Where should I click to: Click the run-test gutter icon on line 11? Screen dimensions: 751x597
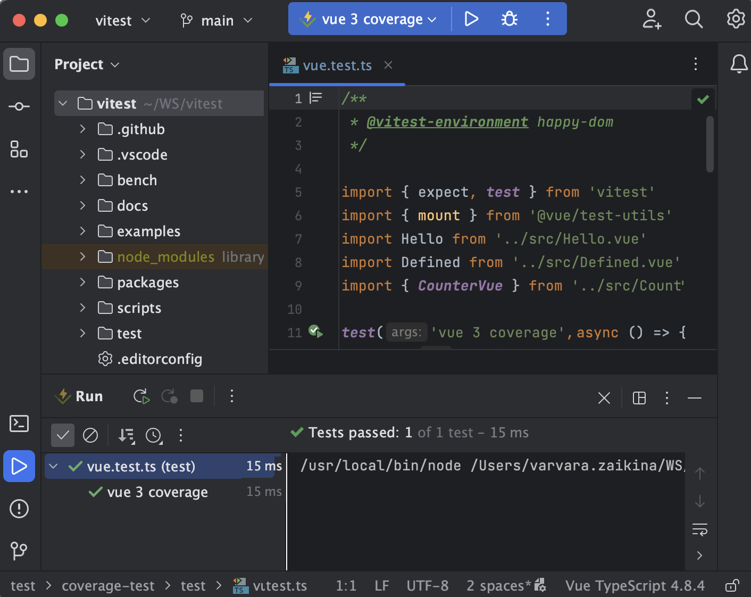(x=315, y=332)
